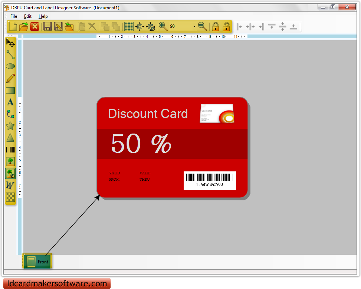The image size is (361, 289).
Task: Select the Text tool (A)
Action: click(10, 102)
